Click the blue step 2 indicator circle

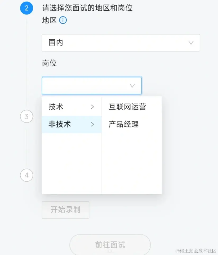pos(26,8)
